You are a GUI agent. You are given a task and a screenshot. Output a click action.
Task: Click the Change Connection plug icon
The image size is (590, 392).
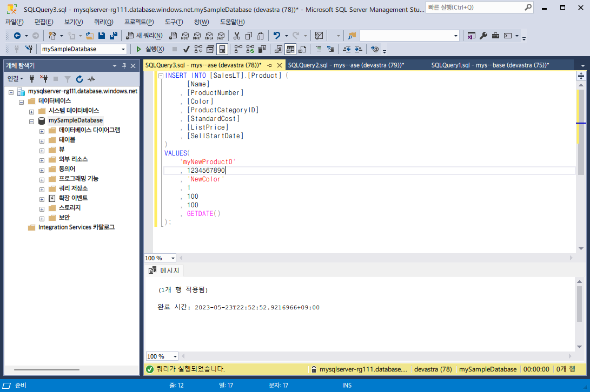click(x=29, y=49)
